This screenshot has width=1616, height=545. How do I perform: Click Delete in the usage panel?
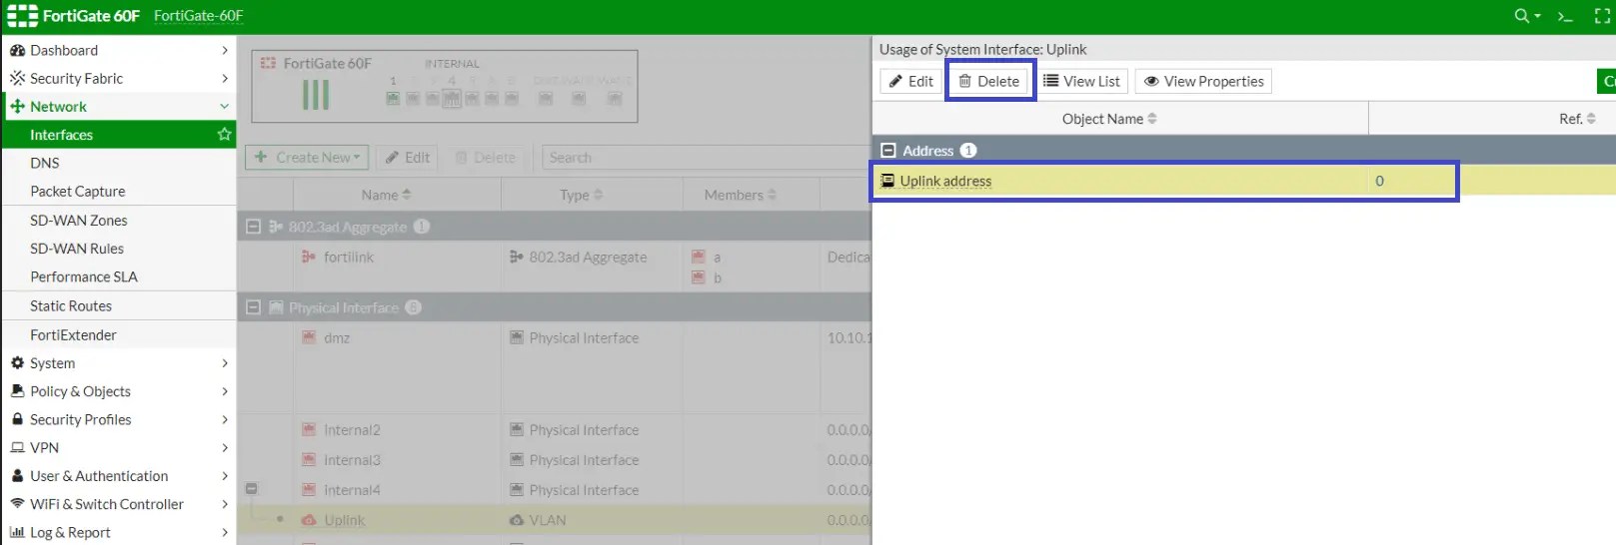tap(989, 81)
